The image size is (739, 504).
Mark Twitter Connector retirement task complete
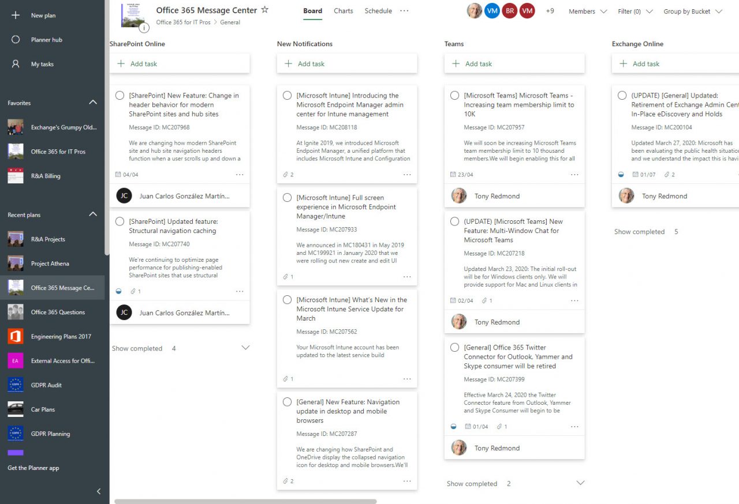click(454, 347)
